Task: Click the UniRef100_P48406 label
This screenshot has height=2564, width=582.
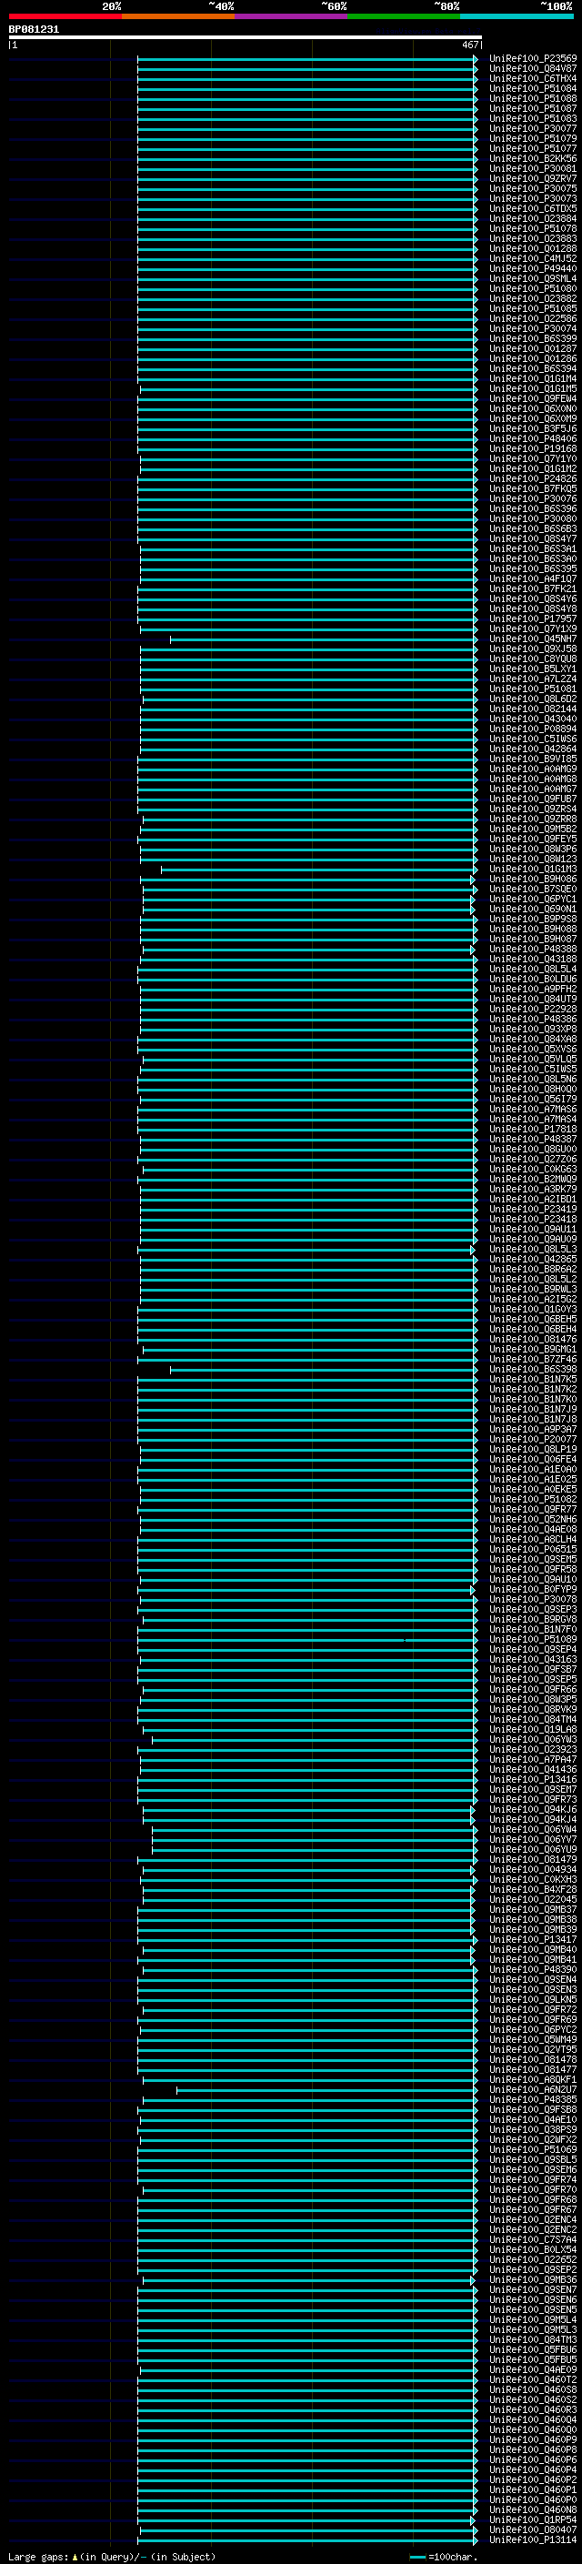Action: point(532,439)
